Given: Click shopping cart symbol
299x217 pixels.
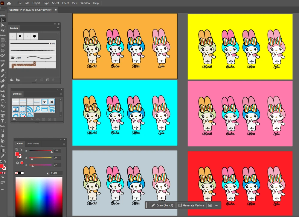Looking at the screenshot, I should pos(52,109).
